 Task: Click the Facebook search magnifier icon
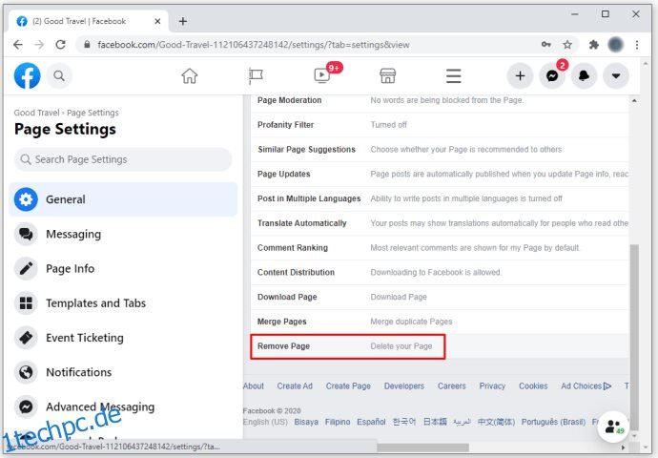pyautogui.click(x=59, y=76)
